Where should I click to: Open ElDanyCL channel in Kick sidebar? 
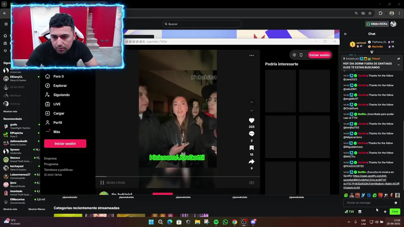(x=21, y=79)
